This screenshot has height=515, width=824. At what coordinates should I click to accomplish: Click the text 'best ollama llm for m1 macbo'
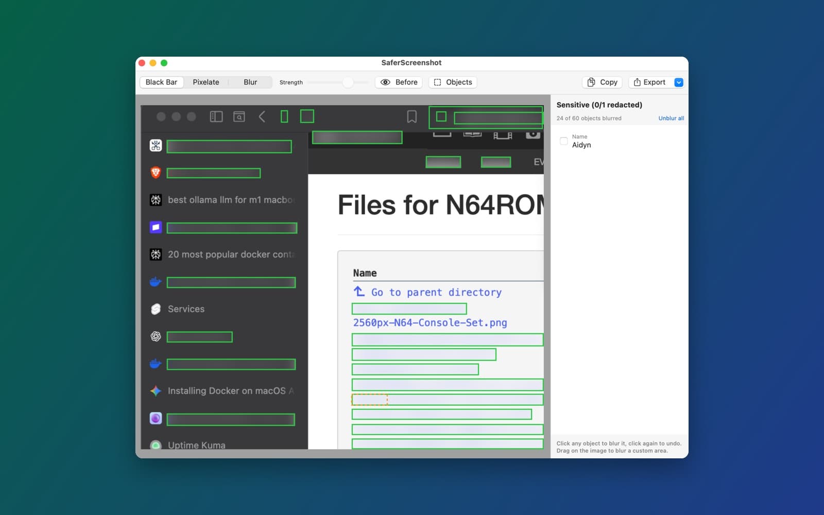point(231,200)
